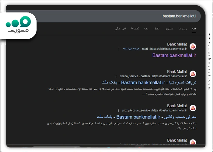
Task: Switch to the تصاویر tab
Action: coord(169,29)
